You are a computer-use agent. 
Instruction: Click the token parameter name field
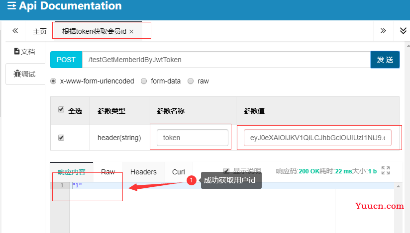pyautogui.click(x=193, y=138)
